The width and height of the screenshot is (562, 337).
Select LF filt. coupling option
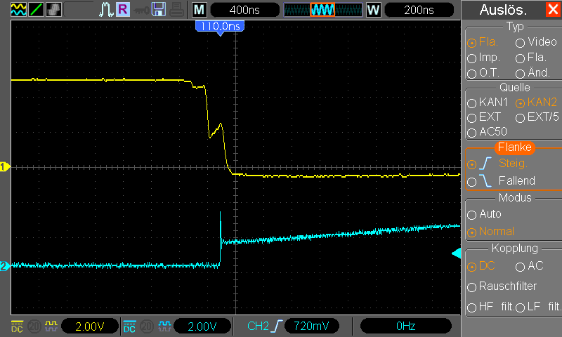click(538, 307)
